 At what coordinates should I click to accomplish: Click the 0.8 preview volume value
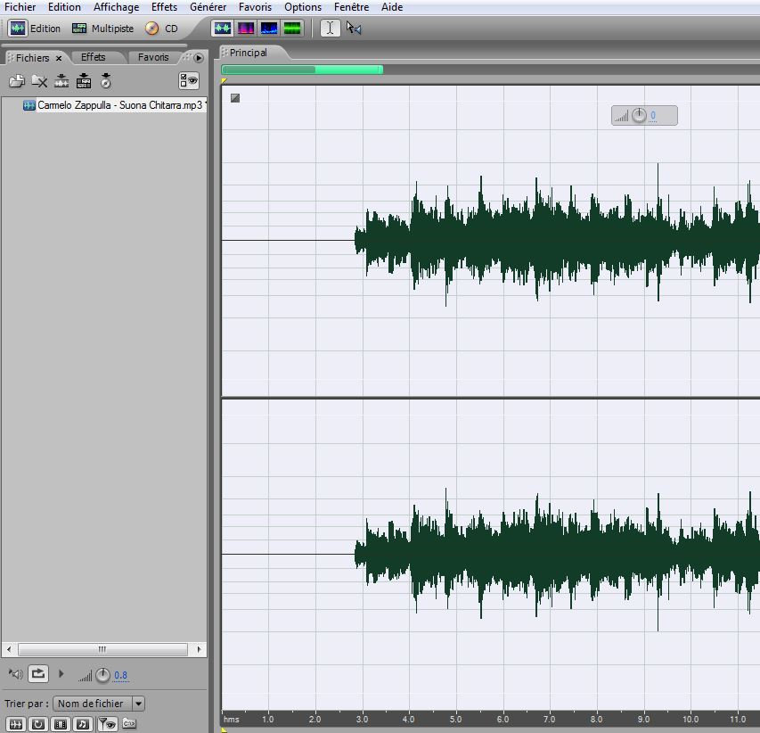point(120,675)
